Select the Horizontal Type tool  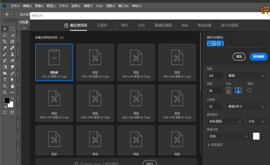pos(5,80)
